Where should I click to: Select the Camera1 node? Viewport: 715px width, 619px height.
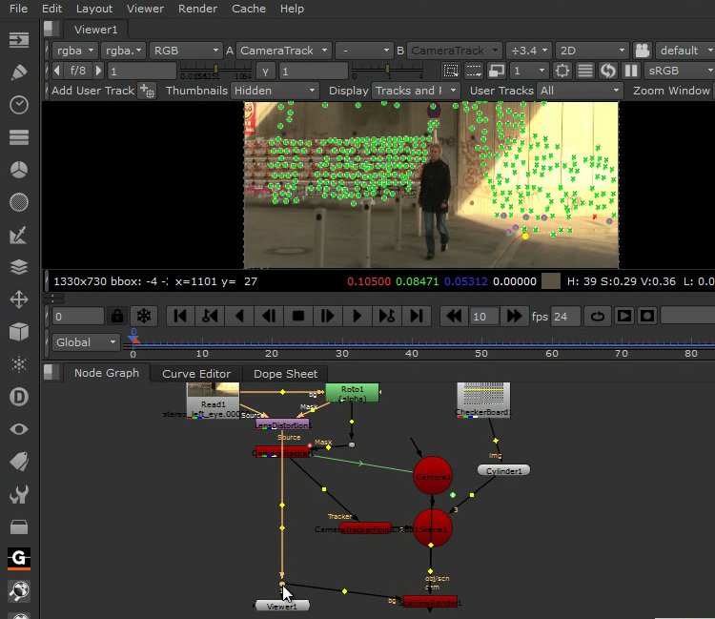pyautogui.click(x=432, y=476)
